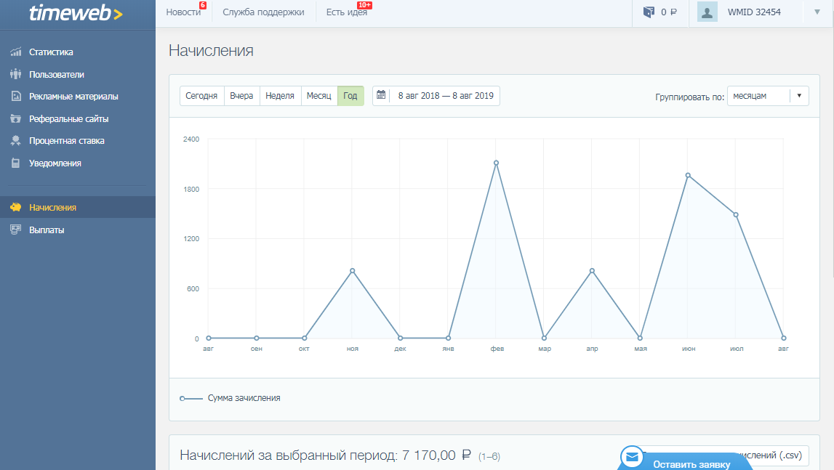
Task: Click the ноя data point on chart
Action: tap(352, 271)
